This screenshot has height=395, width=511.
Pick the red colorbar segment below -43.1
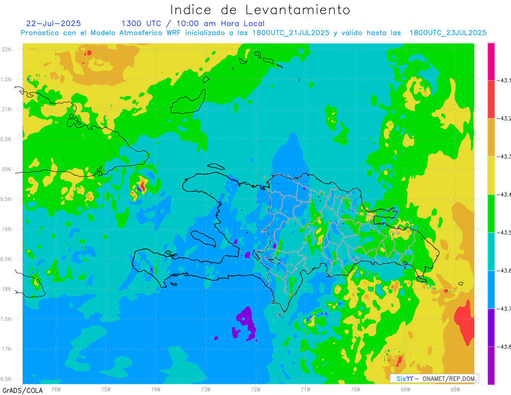coord(491,99)
